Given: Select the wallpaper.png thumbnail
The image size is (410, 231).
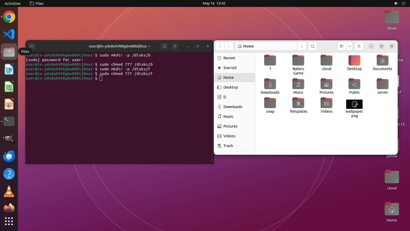Looking at the screenshot, I should point(354,104).
